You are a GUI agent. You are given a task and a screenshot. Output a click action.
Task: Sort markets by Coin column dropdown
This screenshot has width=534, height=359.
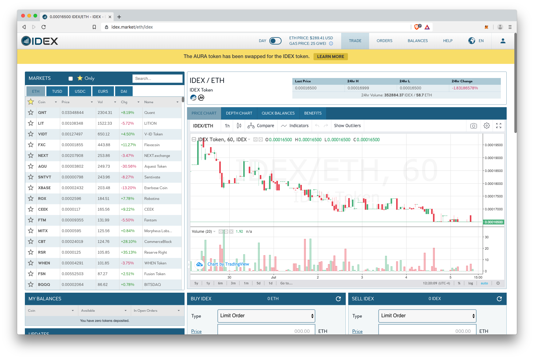click(x=56, y=102)
